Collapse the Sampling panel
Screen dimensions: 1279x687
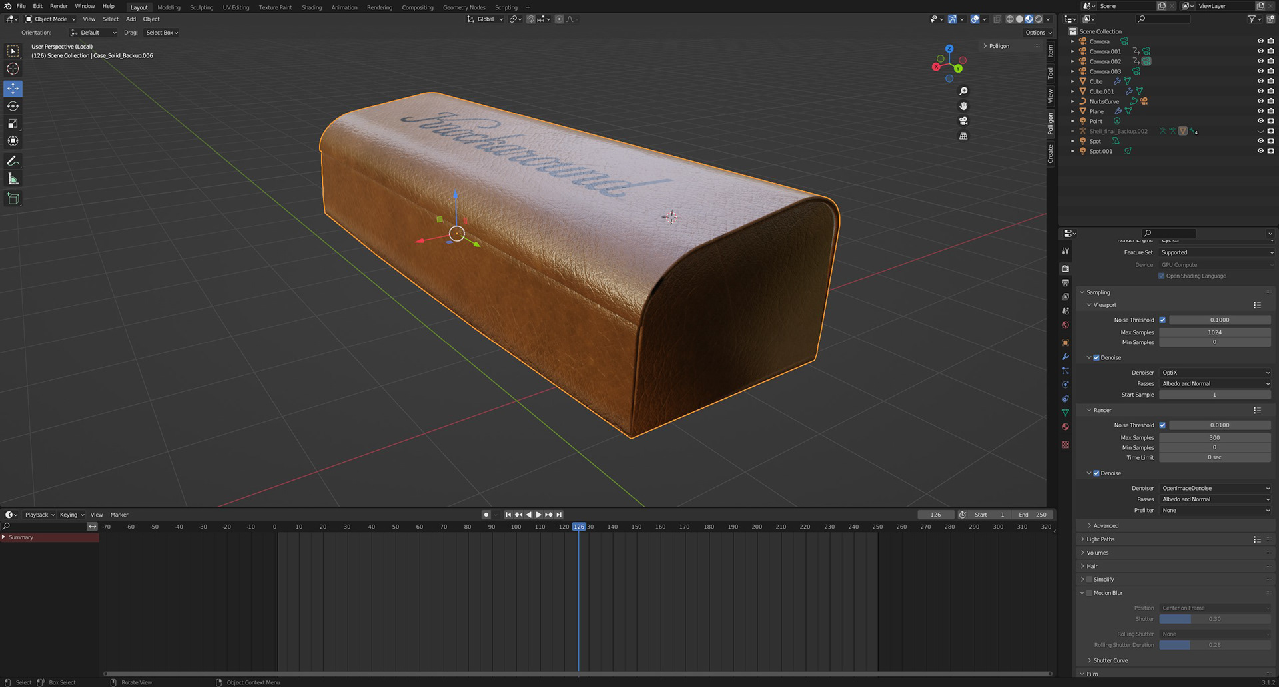pos(1098,292)
